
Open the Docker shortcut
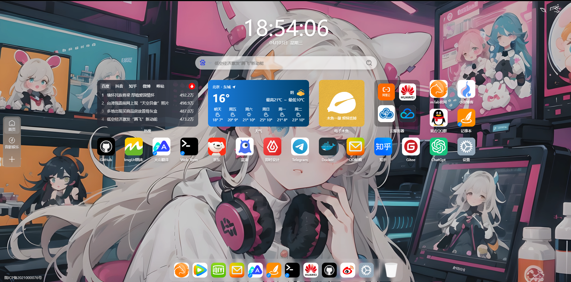tap(328, 146)
